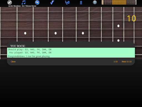Click the Congratulations 1 star message

tap(29, 56)
